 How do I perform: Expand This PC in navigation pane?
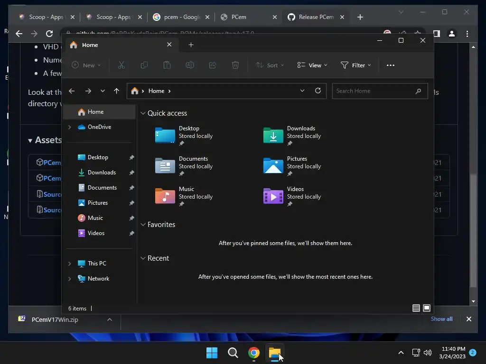click(70, 264)
